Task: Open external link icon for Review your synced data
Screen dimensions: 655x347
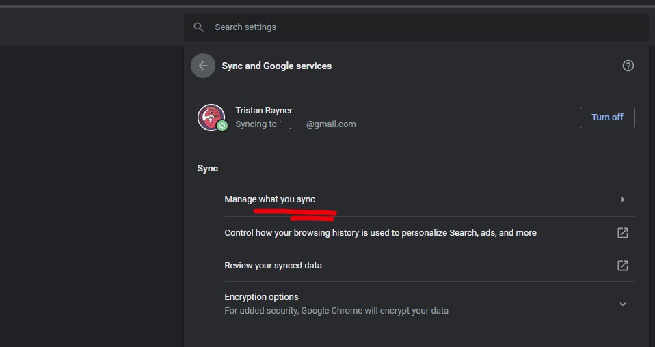Action: click(x=623, y=266)
